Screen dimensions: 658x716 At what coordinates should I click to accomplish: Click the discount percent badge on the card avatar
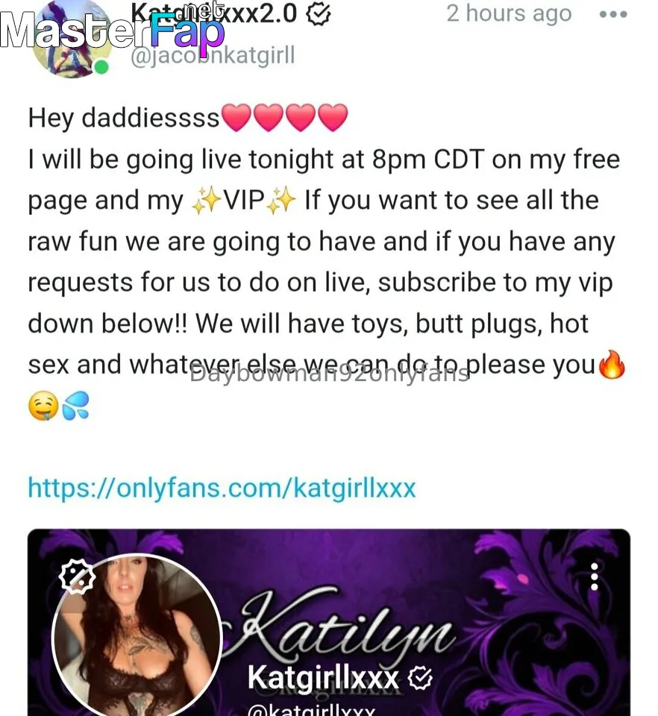click(77, 577)
